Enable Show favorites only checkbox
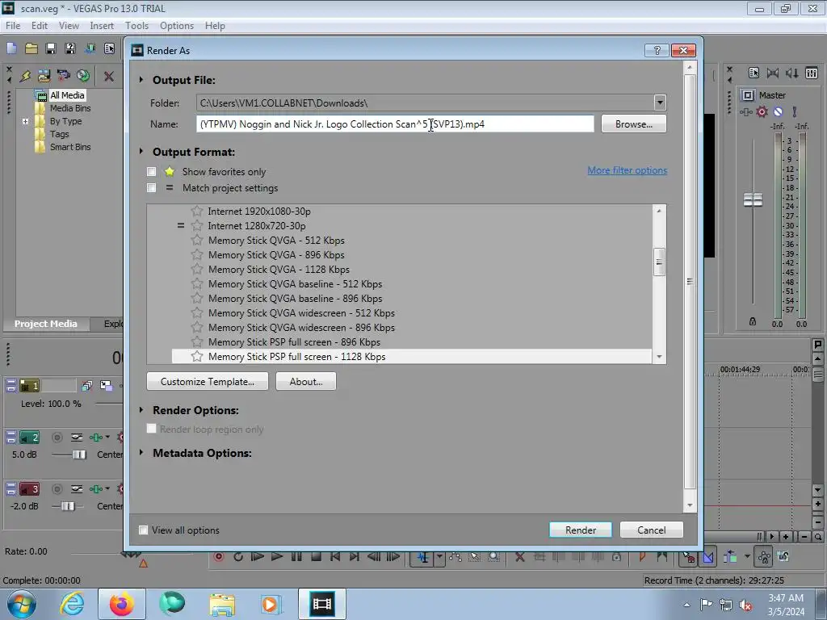 click(x=151, y=172)
